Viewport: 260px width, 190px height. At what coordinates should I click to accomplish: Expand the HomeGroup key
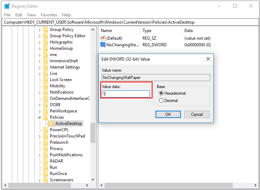click(x=39, y=49)
